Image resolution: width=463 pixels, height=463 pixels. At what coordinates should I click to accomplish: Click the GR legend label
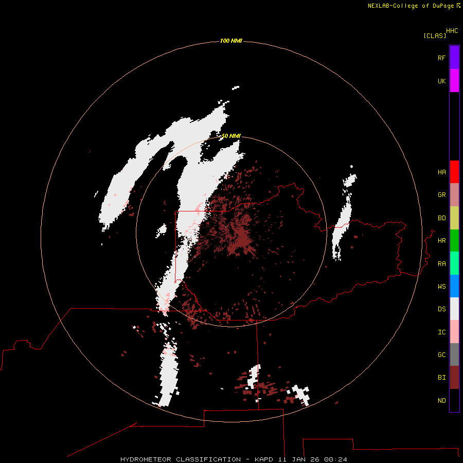[441, 195]
